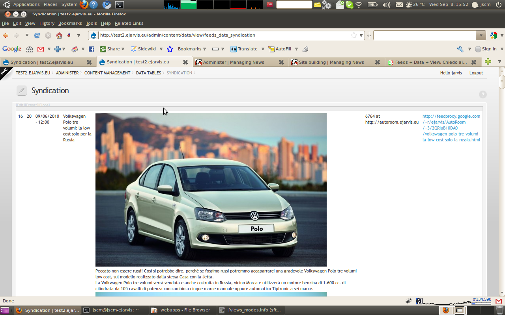Click the Google logo in the toolbar
Image resolution: width=505 pixels, height=315 pixels.
[12, 49]
